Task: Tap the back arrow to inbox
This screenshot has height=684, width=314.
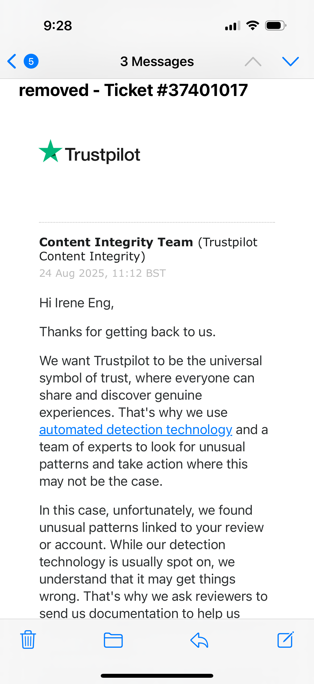Action: pyautogui.click(x=12, y=61)
